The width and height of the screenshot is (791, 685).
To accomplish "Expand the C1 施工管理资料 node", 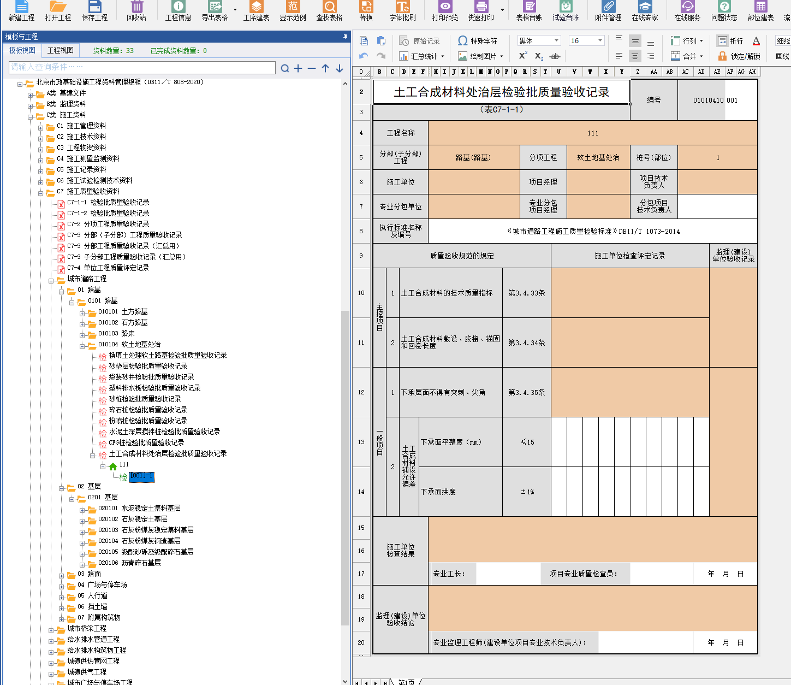I will tap(41, 127).
